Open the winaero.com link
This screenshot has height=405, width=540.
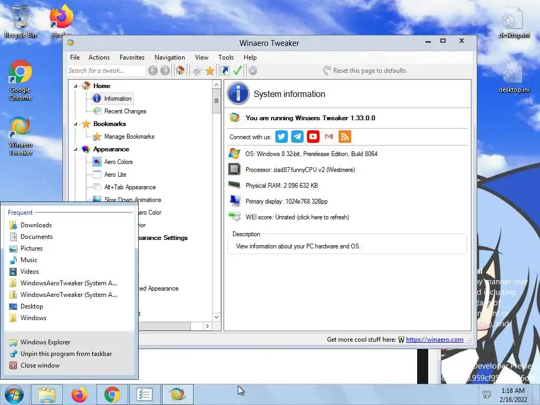[x=435, y=340]
